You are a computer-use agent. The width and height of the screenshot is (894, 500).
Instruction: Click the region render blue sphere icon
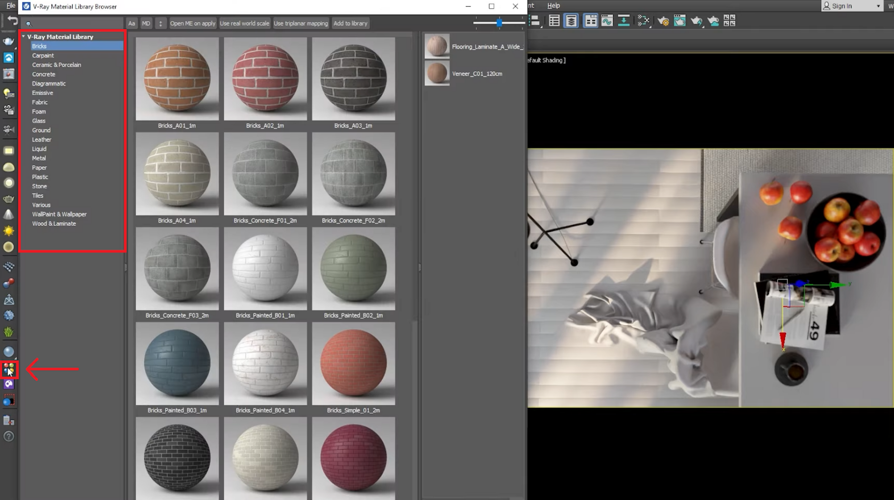click(x=9, y=400)
